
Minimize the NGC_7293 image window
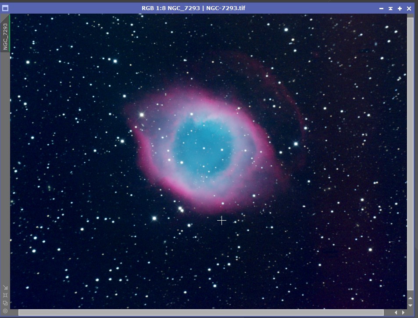tap(381, 8)
